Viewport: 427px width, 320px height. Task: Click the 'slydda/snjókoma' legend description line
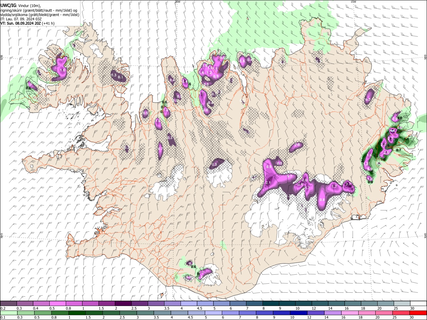click(40, 15)
